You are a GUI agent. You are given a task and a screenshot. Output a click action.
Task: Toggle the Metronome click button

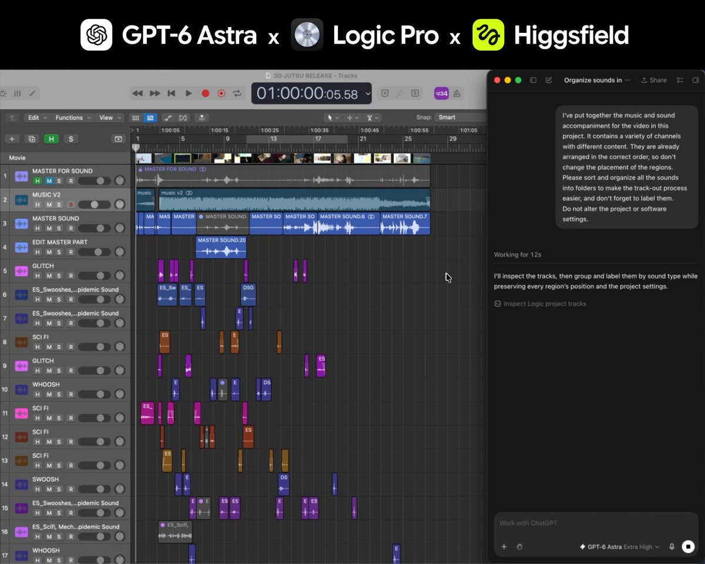(457, 93)
